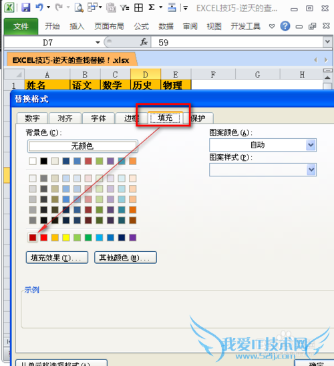
Task: Click the filter funnel icon in toolbar
Action: pyautogui.click(x=125, y=8)
